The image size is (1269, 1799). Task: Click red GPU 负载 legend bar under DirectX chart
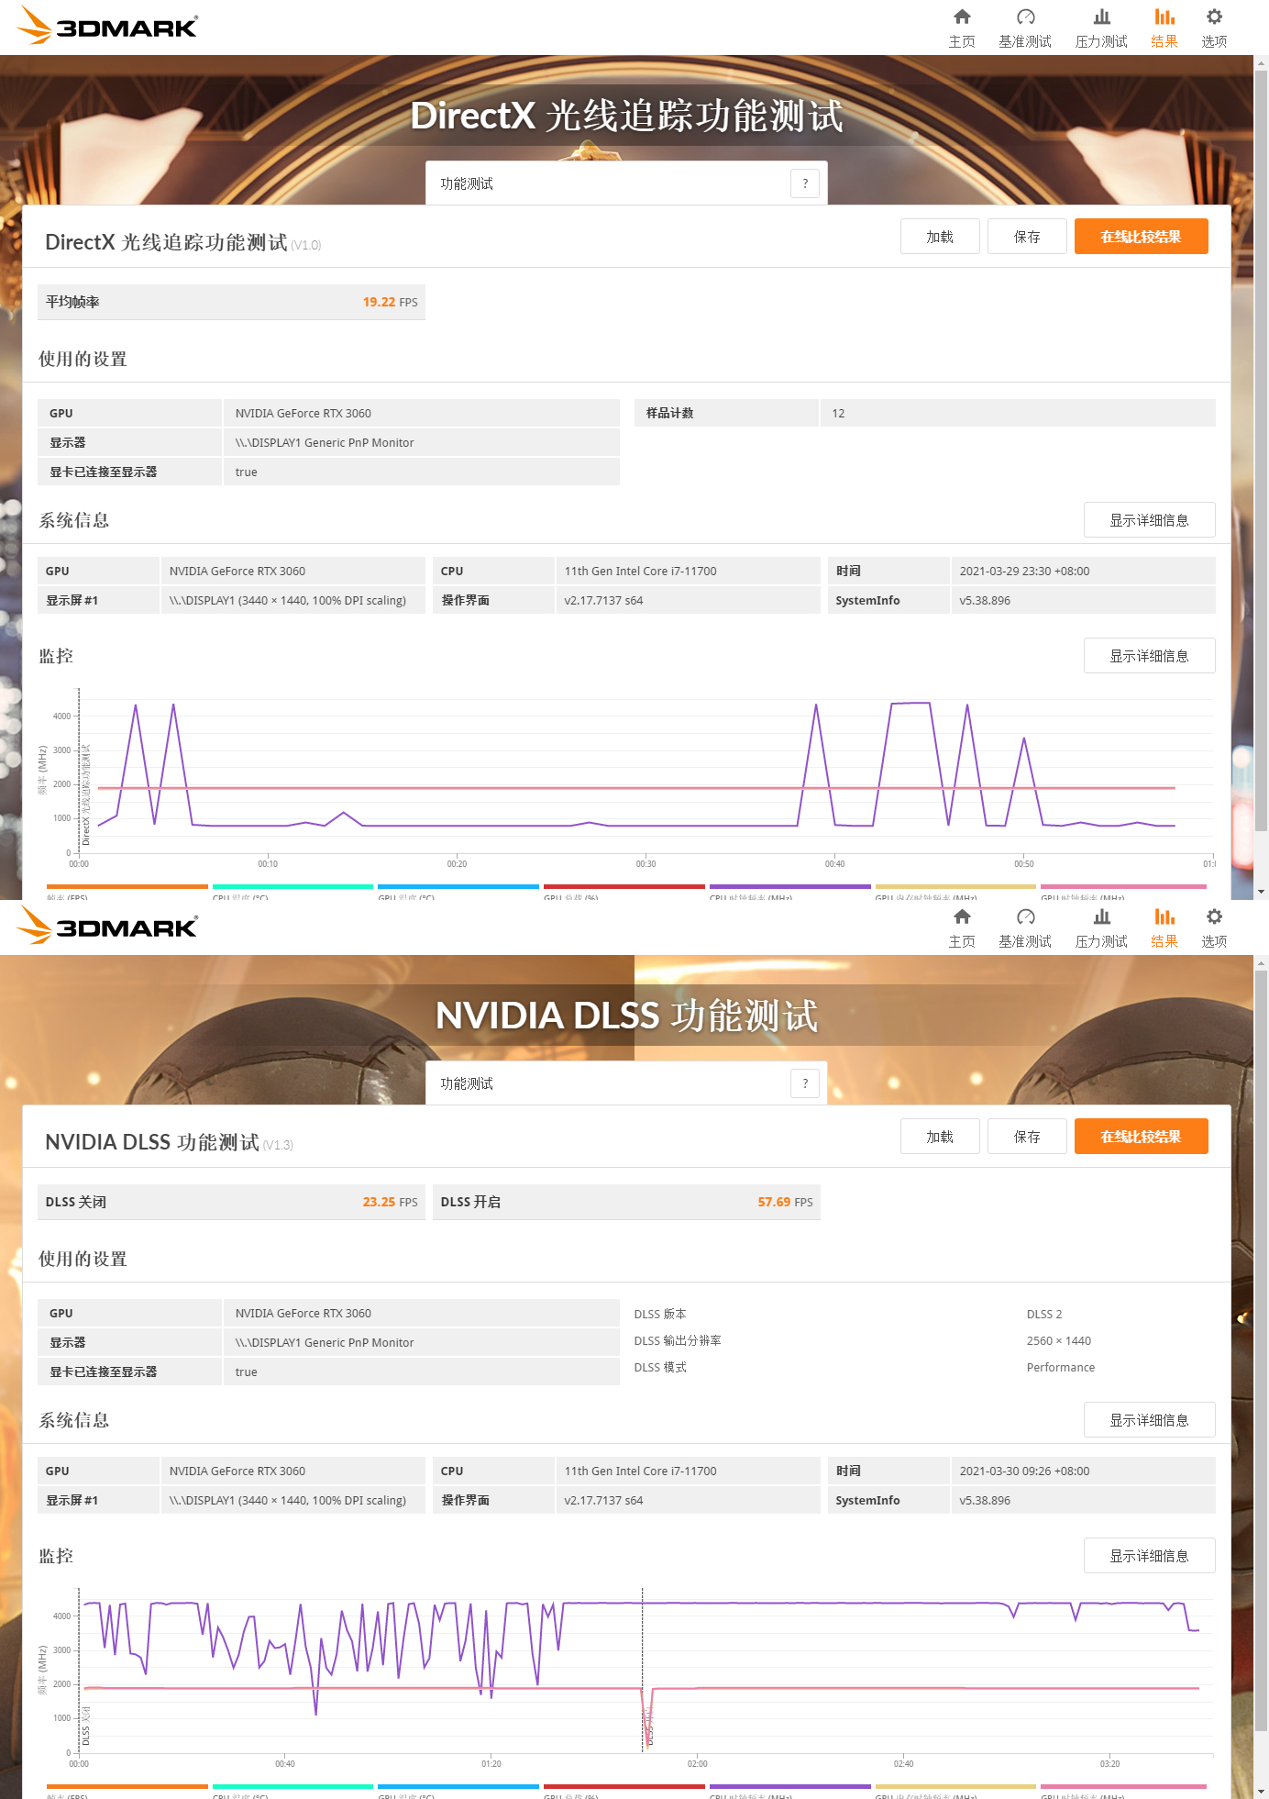623,886
